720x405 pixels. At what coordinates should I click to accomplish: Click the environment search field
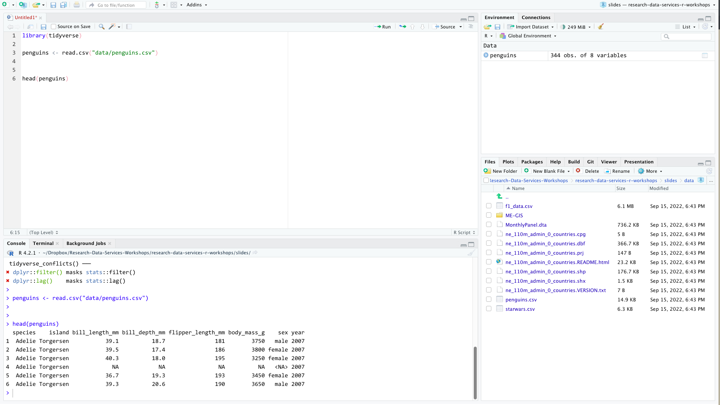pos(689,36)
